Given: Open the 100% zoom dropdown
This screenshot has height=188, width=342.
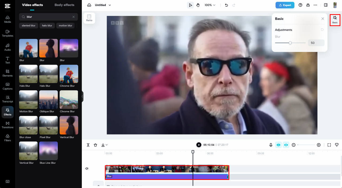Looking at the screenshot, I should coord(210,5).
